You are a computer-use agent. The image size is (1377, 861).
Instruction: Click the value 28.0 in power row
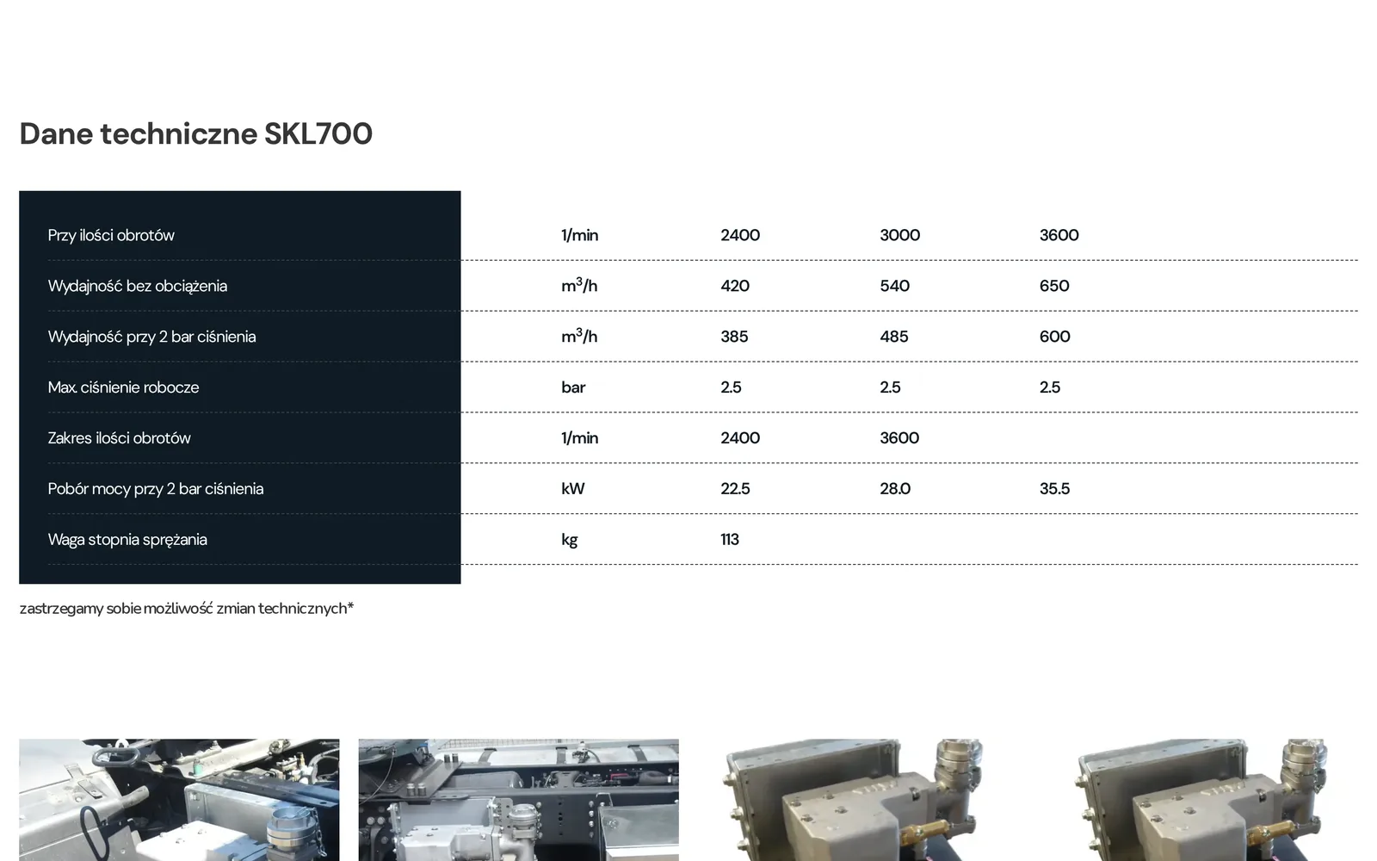click(x=895, y=489)
